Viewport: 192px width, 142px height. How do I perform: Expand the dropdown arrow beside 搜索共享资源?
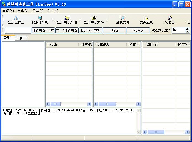coord(80,20)
